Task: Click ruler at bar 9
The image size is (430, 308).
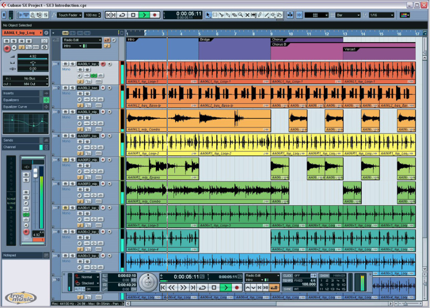Action: (x=271, y=33)
